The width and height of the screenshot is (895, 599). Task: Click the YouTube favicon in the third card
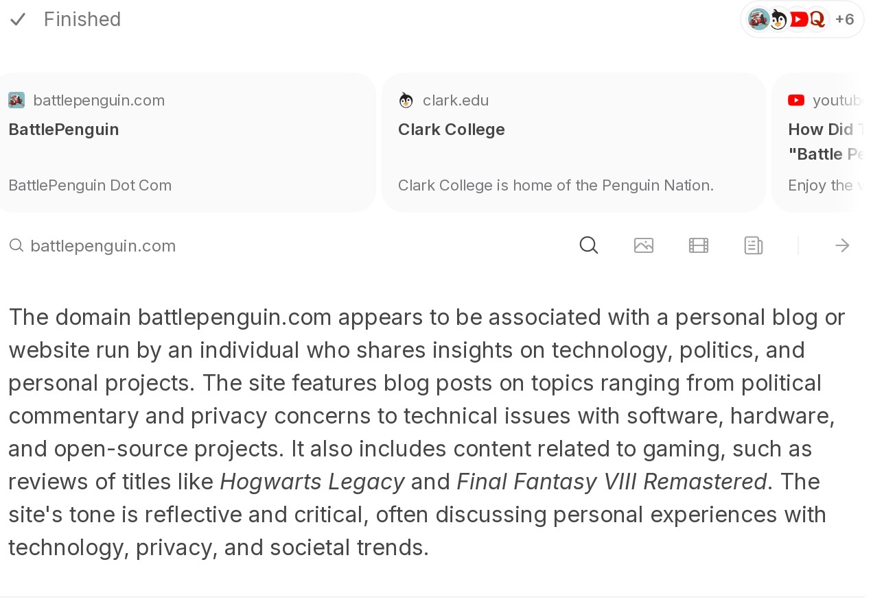coord(796,100)
